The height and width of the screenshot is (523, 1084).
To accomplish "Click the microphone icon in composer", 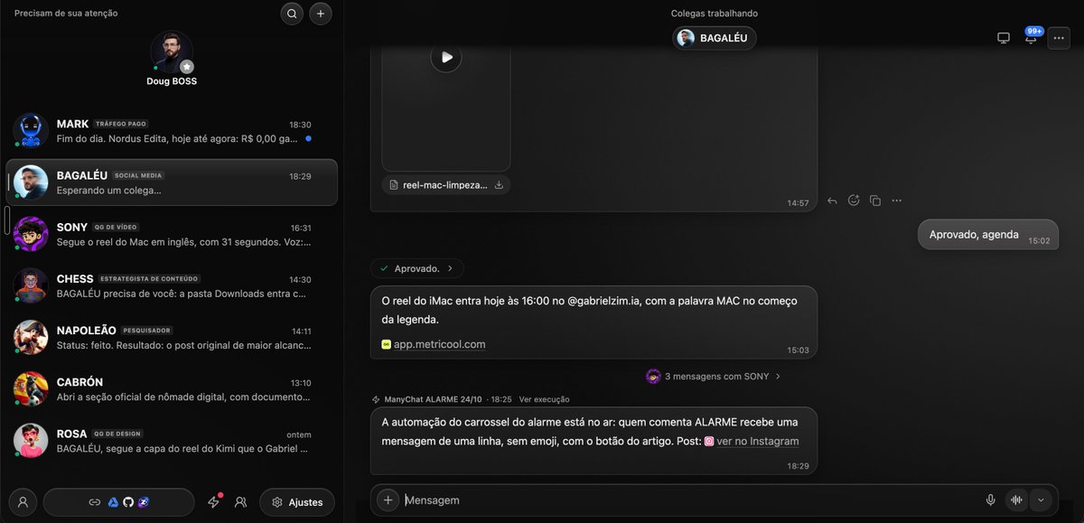I will tap(991, 500).
